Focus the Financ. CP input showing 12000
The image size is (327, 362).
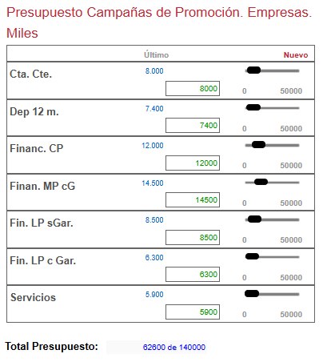[x=193, y=163]
